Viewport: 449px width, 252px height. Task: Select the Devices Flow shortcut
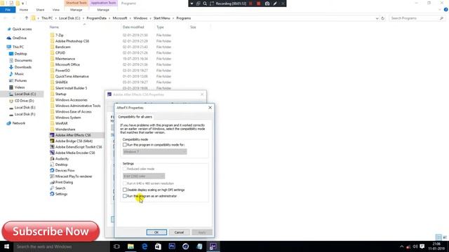coord(65,171)
